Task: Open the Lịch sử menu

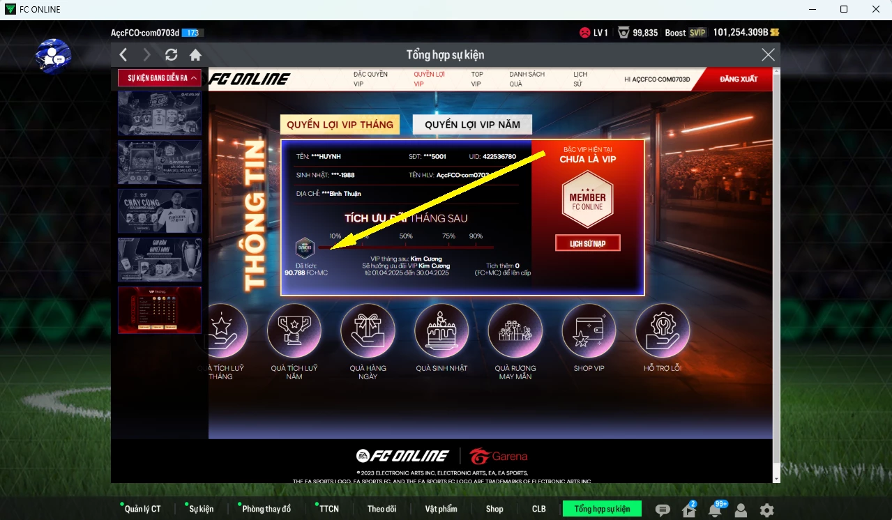Action: (580, 79)
